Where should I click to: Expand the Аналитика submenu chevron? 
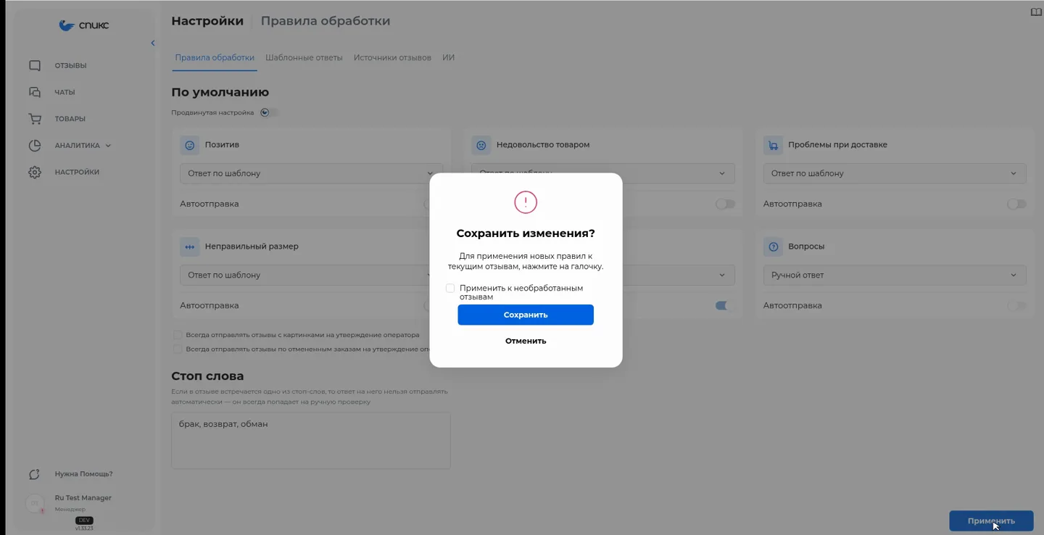click(108, 146)
